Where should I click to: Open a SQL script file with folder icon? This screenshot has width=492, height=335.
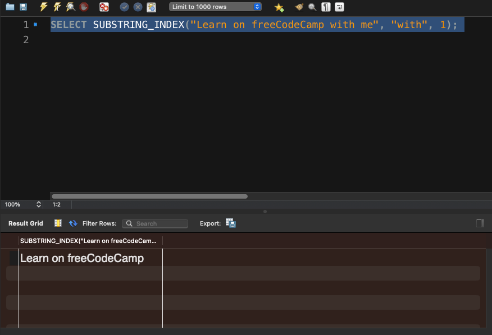[x=10, y=7]
